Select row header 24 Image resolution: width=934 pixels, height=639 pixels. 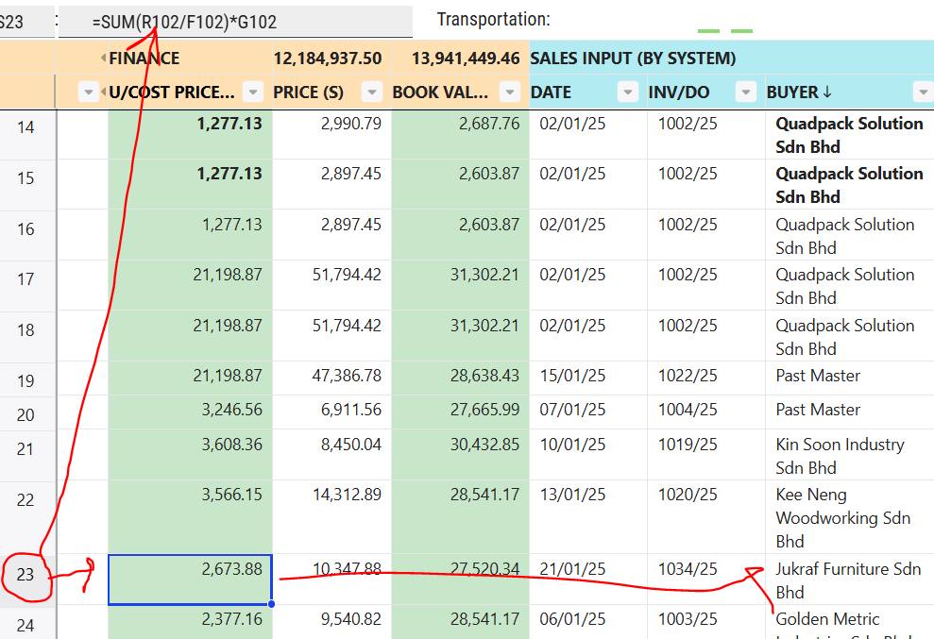[25, 622]
